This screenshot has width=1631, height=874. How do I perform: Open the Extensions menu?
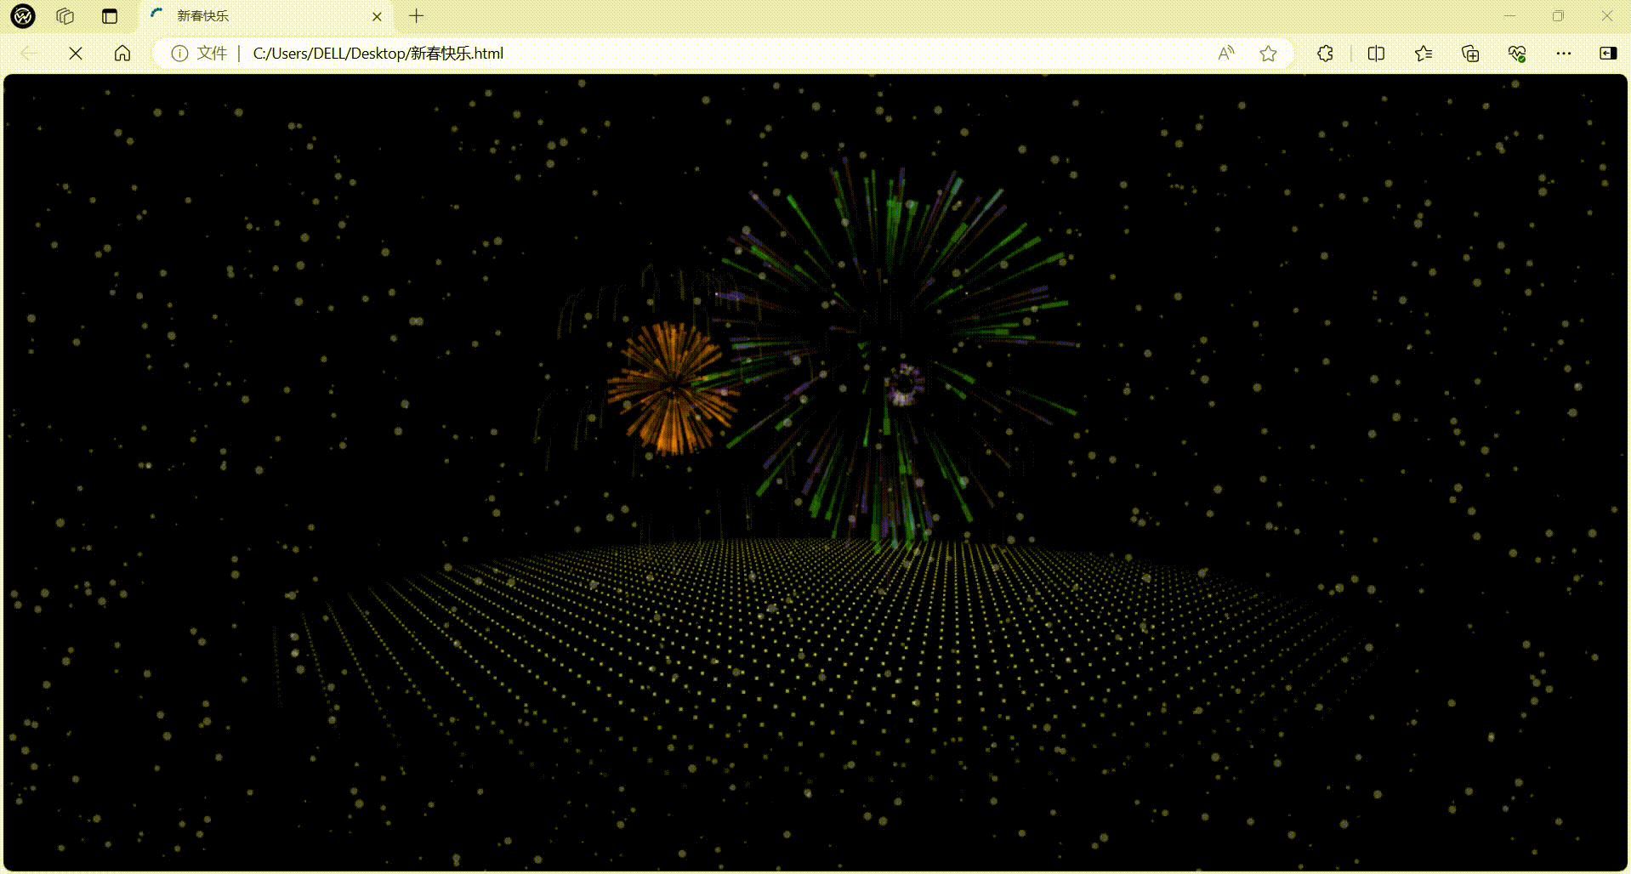[1325, 54]
